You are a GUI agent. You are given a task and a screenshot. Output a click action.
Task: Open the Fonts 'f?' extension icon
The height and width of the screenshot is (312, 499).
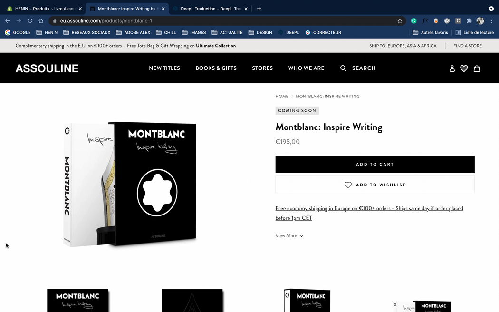(x=425, y=21)
